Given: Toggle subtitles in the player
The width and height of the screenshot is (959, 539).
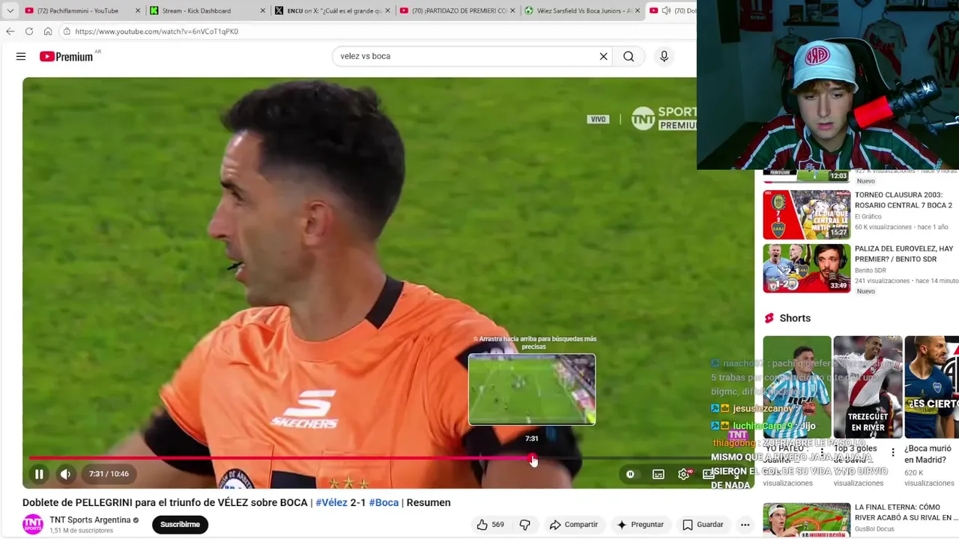Looking at the screenshot, I should (x=658, y=474).
